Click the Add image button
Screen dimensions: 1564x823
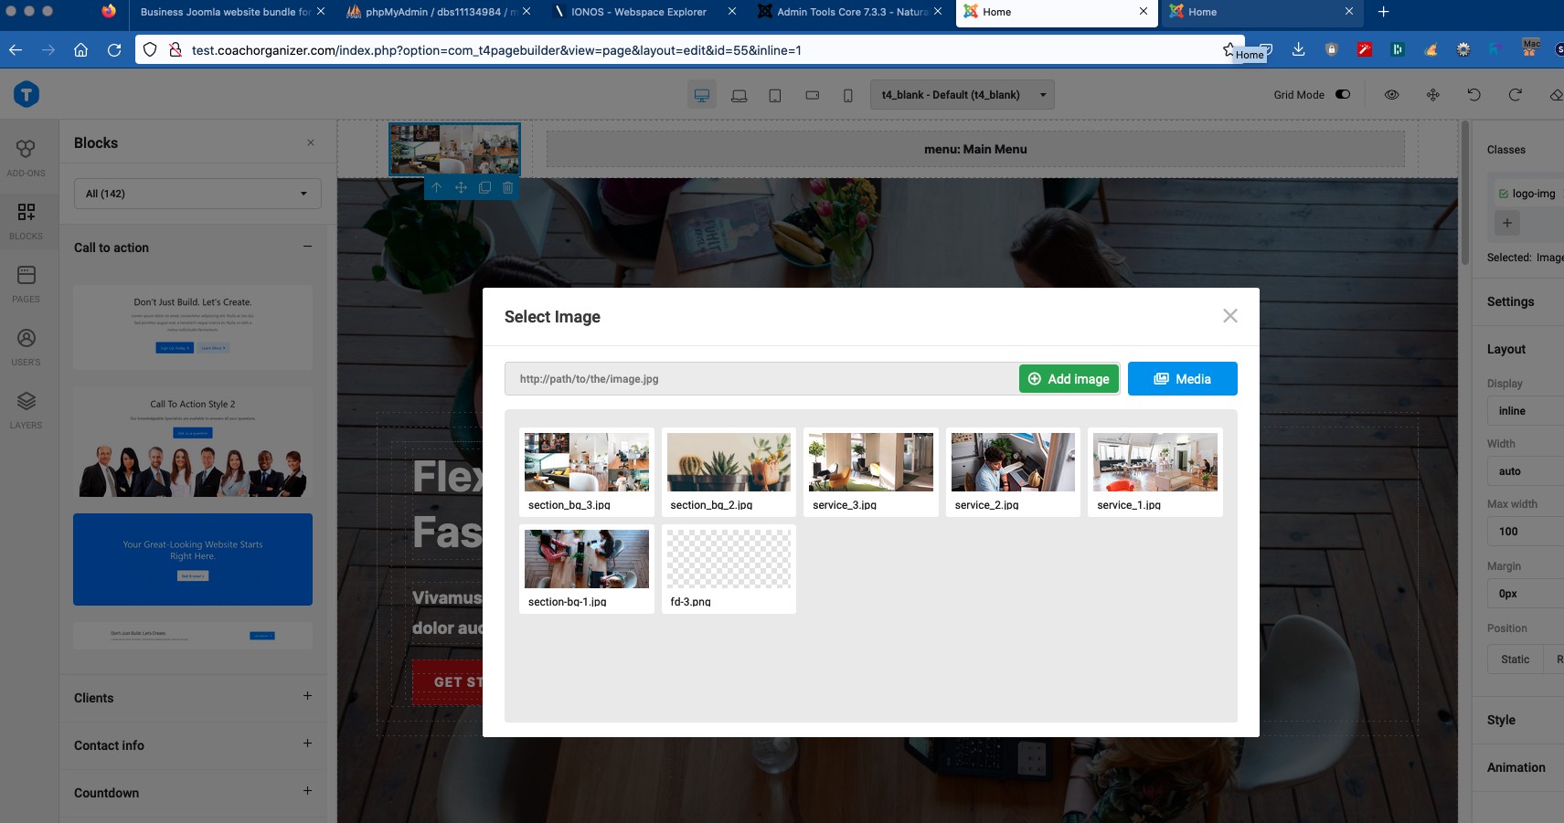click(1069, 379)
